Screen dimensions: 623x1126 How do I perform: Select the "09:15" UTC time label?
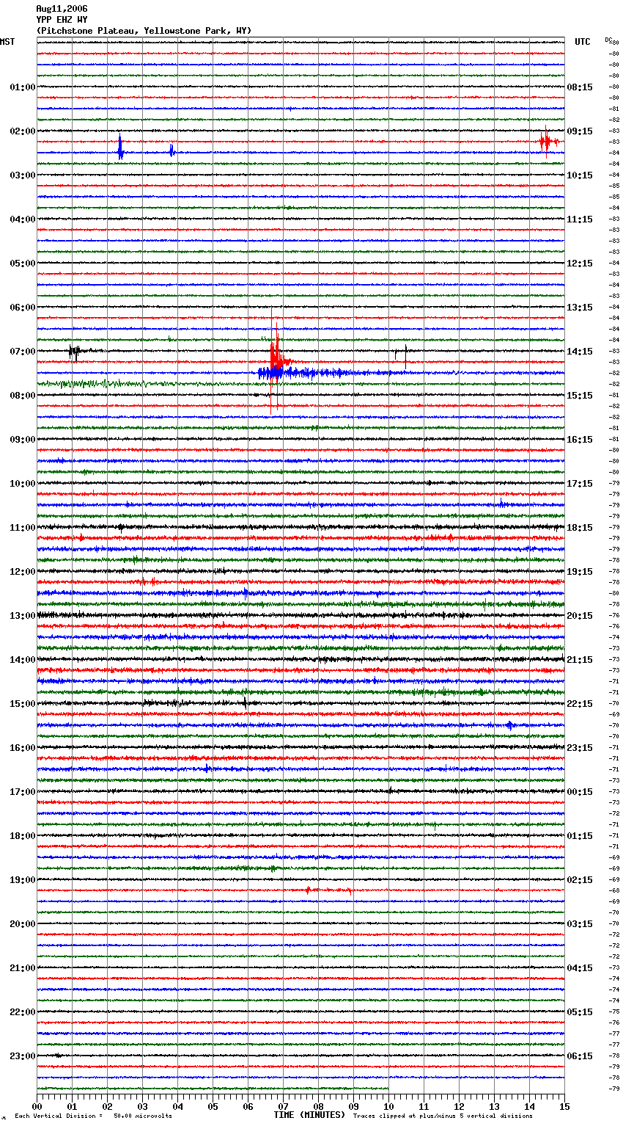pos(580,131)
